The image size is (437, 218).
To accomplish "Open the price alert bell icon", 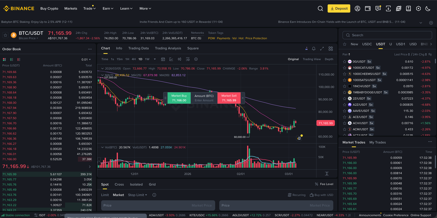I will [x=314, y=48].
